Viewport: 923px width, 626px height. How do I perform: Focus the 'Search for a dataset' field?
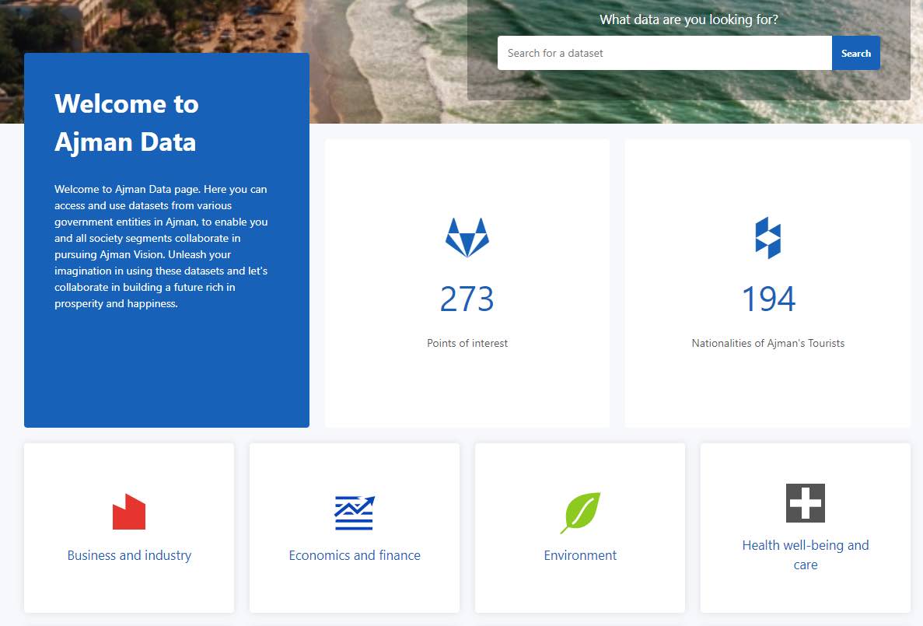click(x=664, y=53)
